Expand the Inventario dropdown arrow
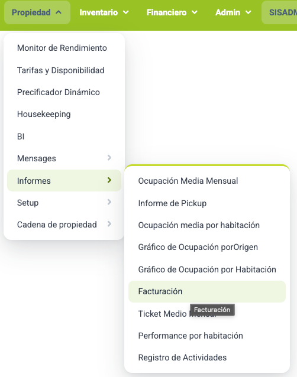297x377 pixels. (x=125, y=12)
